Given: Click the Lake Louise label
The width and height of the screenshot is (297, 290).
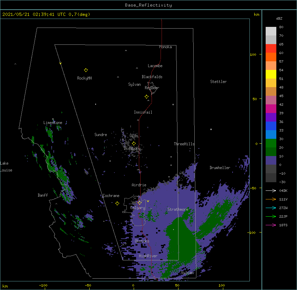Looking at the screenshot, I should [6, 167].
